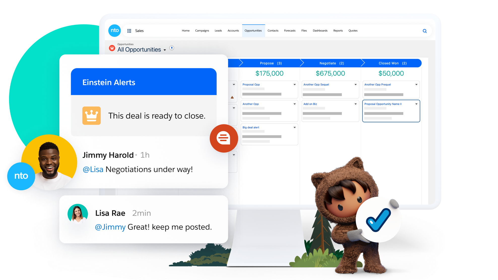Click the @Lisa mention link
Viewport: 498px width, 280px height.
pyautogui.click(x=93, y=169)
